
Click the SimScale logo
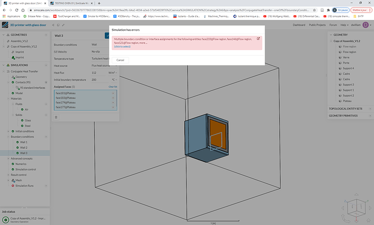5,25
